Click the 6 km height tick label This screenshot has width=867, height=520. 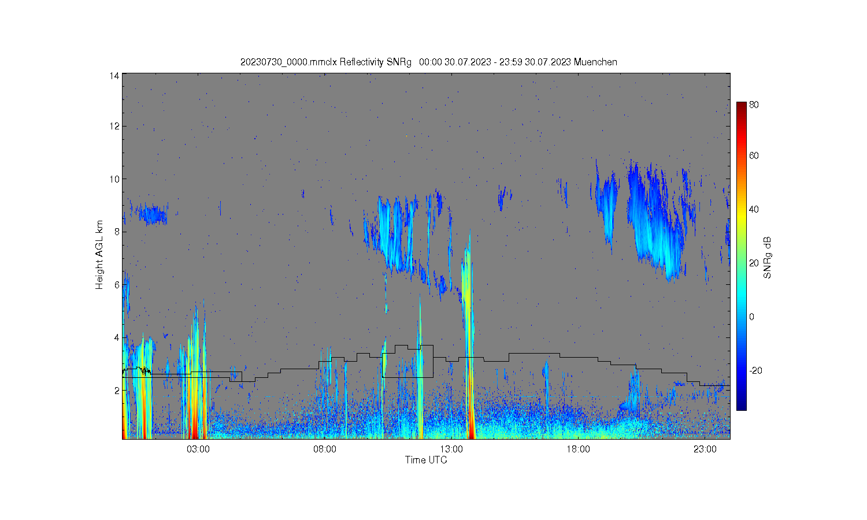tap(117, 285)
